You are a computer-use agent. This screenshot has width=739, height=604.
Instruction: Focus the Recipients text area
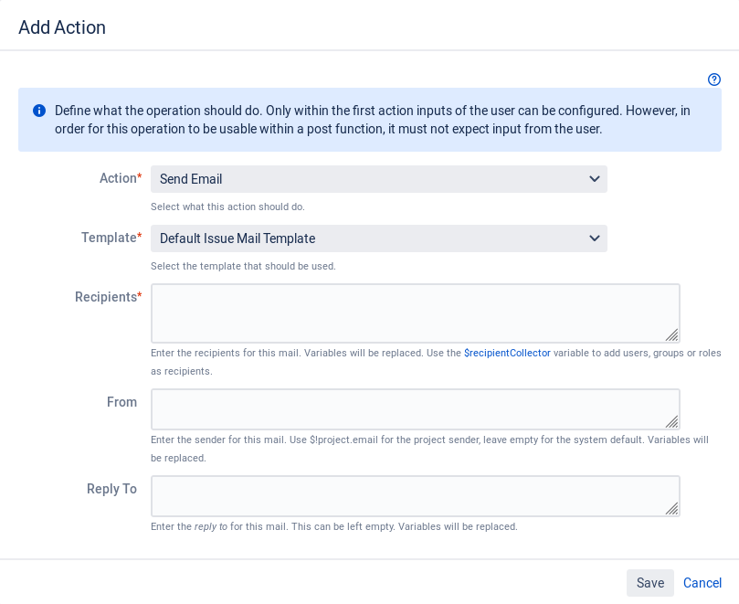(416, 313)
